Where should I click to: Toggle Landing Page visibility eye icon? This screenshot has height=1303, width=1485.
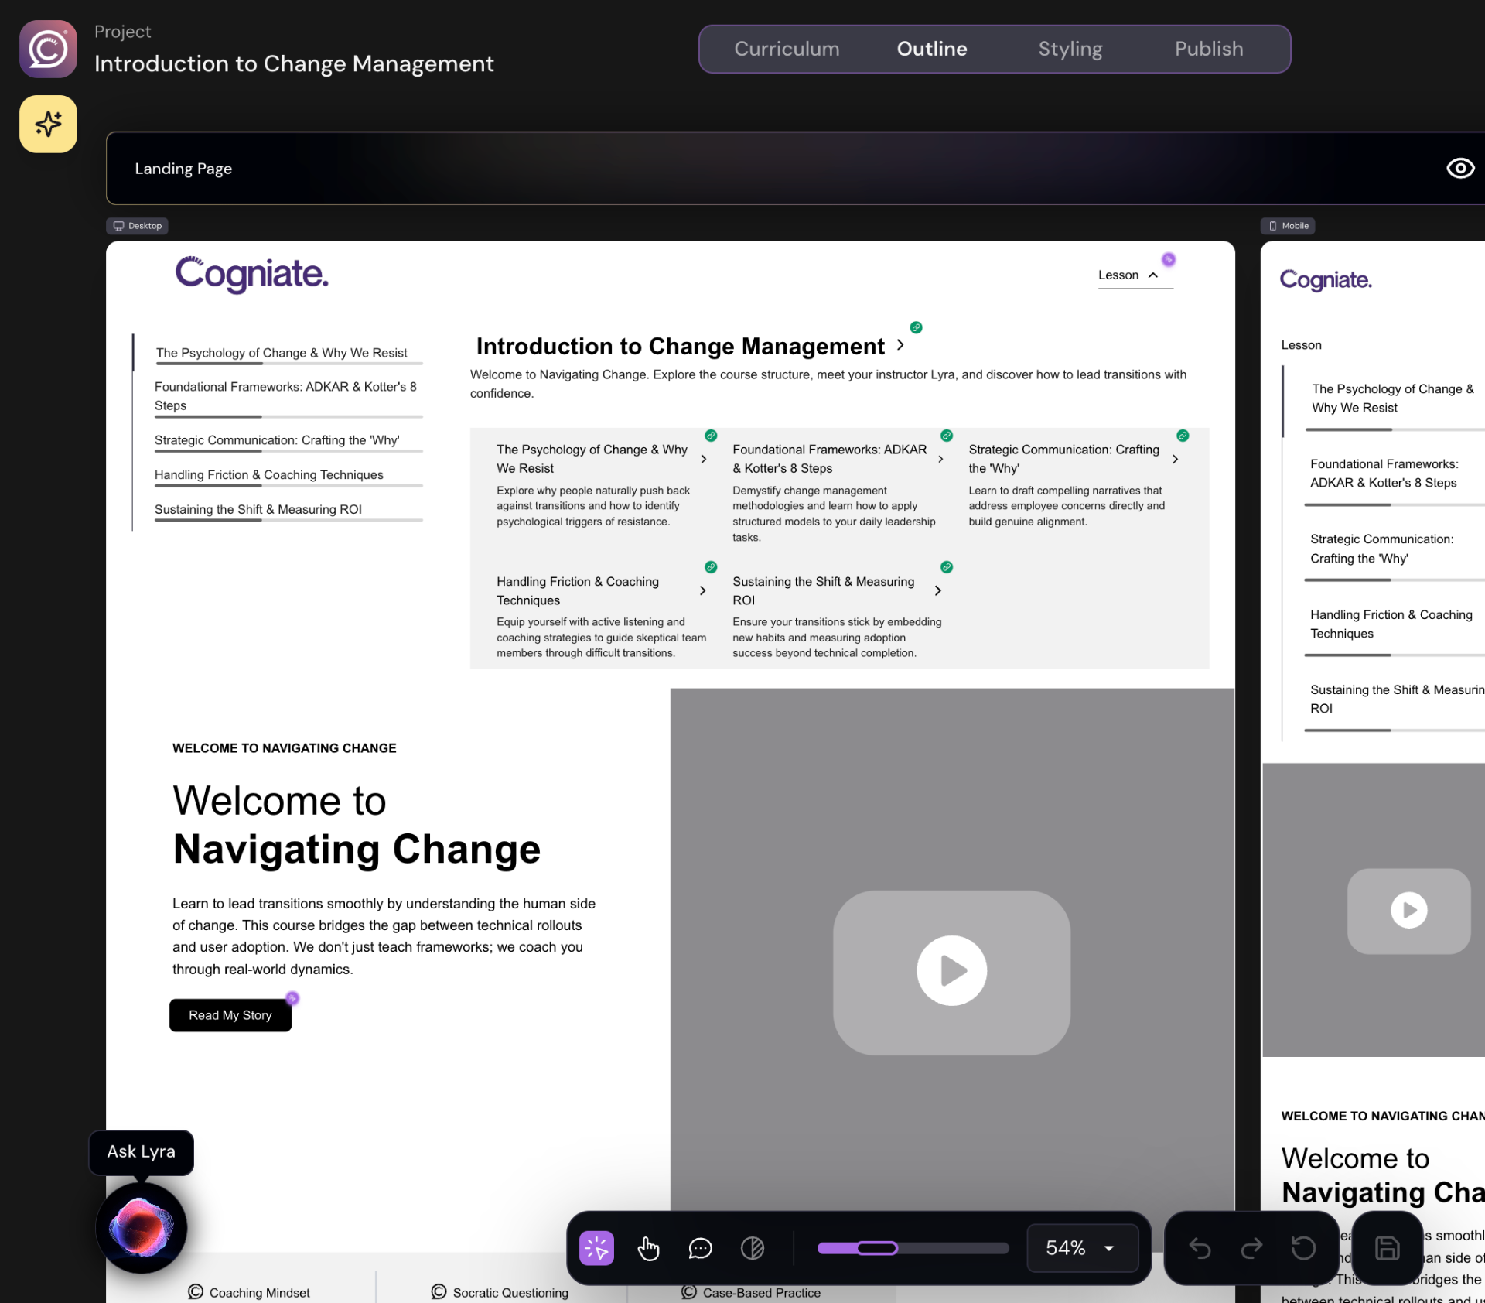tap(1460, 168)
